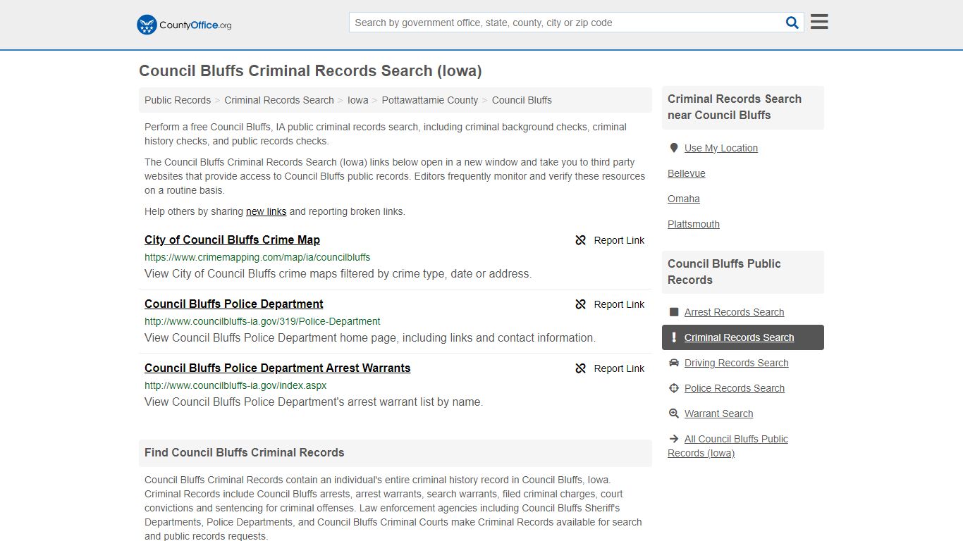Click the Criminal Records exclamation icon
The image size is (963, 541).
pos(674,337)
